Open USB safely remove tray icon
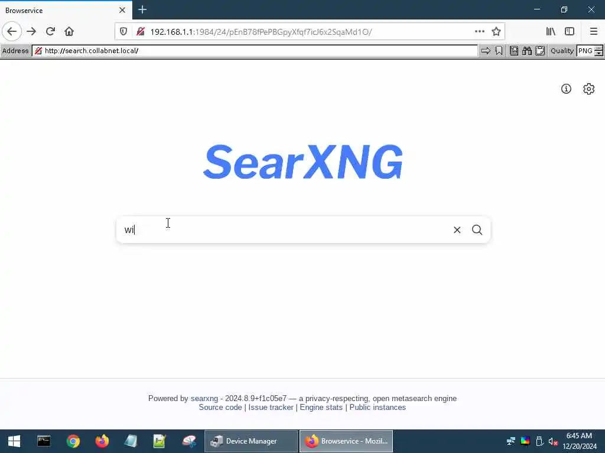The image size is (605, 453). pyautogui.click(x=539, y=441)
